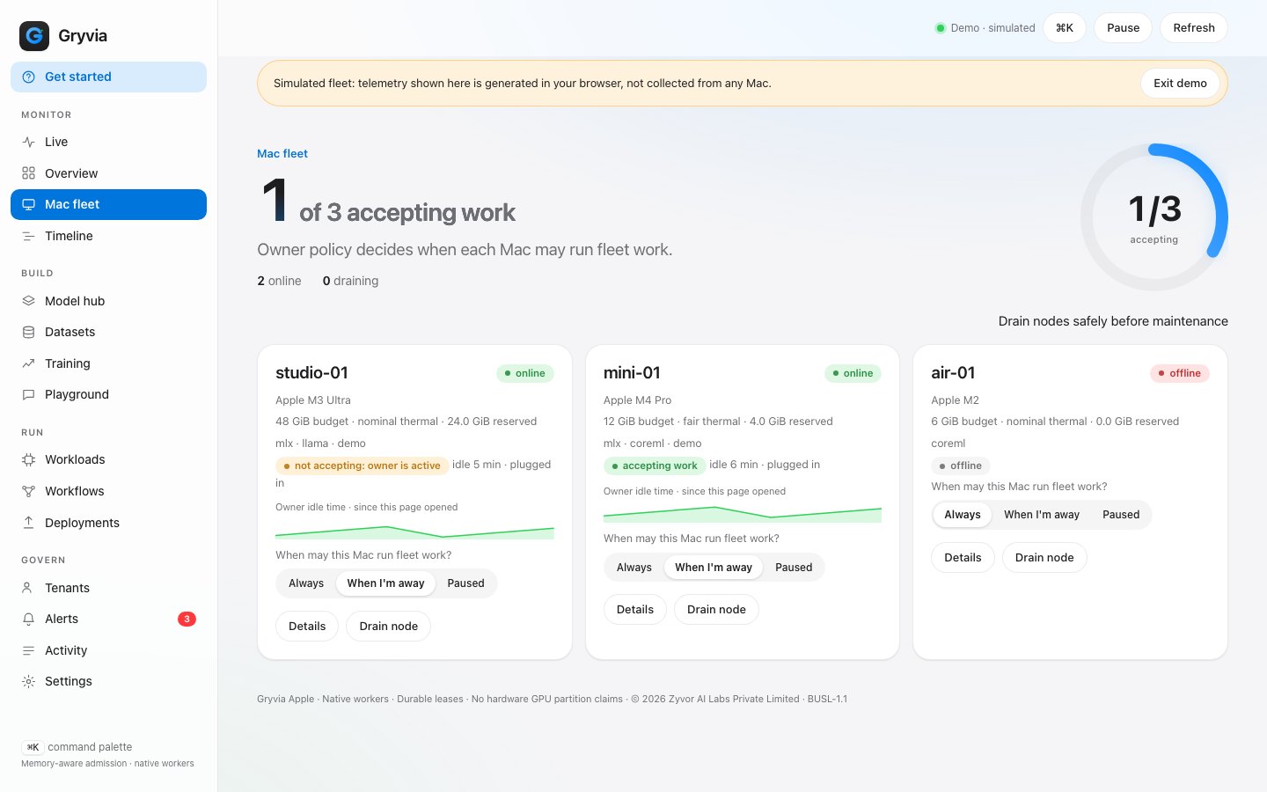1267x792 pixels.
Task: Click the Model hub layers icon
Action: point(28,301)
